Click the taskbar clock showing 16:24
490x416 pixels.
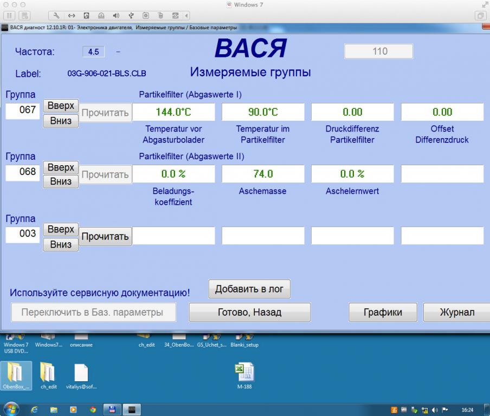tap(467, 409)
